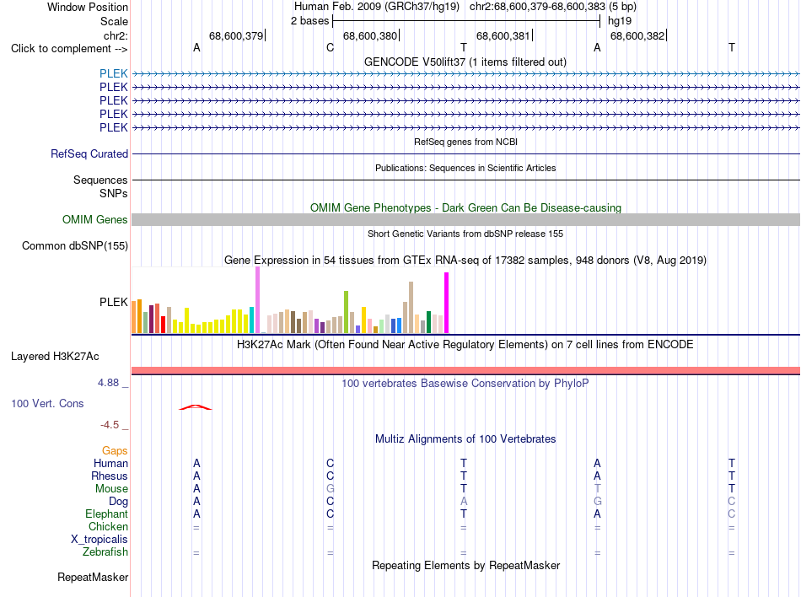Select the Rhesus alignment row label

110,476
